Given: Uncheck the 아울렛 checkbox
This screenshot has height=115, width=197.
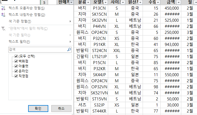Looking at the screenshot, I should pyautogui.click(x=16, y=66).
